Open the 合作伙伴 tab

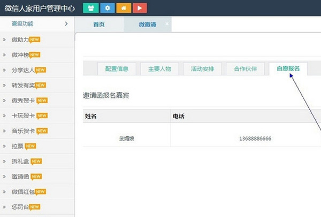pyautogui.click(x=245, y=69)
